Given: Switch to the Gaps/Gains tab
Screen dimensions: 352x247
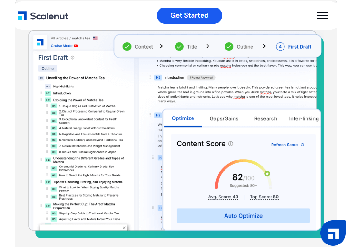Looking at the screenshot, I should tap(224, 118).
